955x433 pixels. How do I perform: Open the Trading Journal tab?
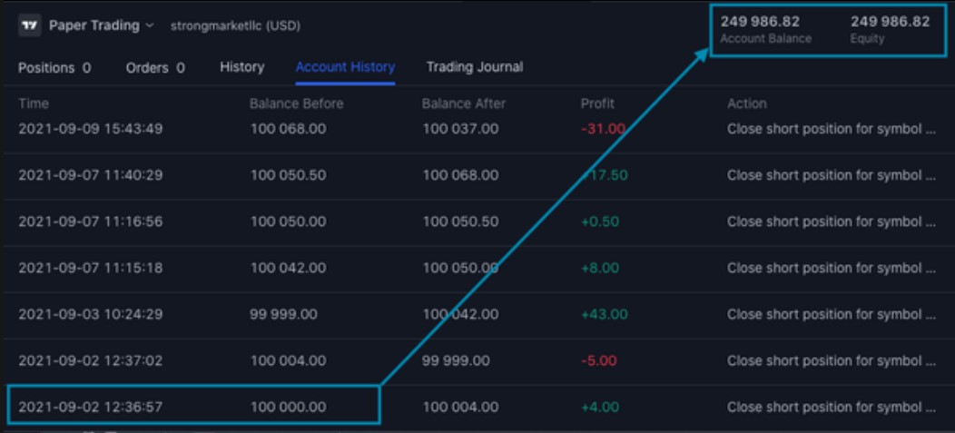(475, 67)
